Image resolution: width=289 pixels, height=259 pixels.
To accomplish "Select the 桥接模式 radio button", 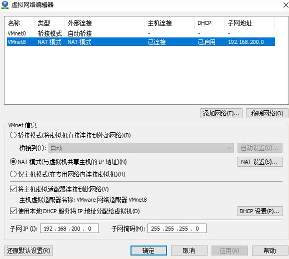I will [x=13, y=135].
